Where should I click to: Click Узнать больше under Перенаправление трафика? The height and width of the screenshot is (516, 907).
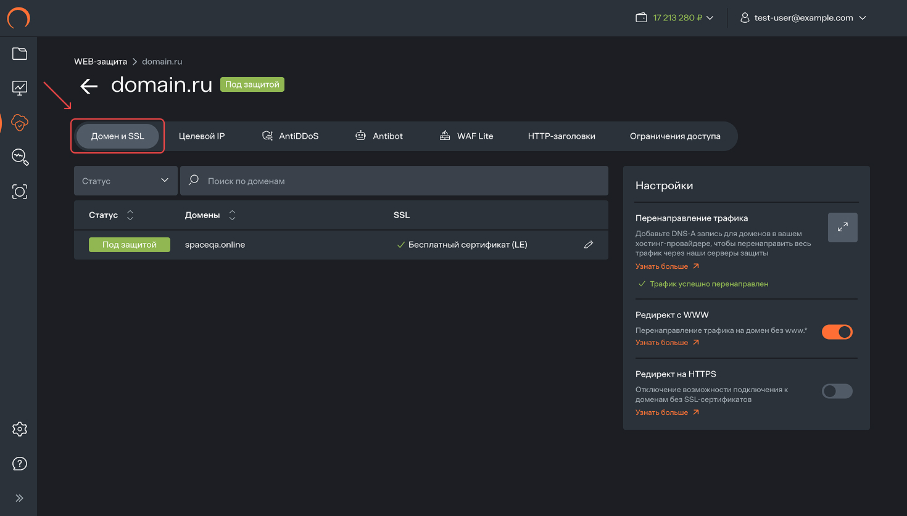(667, 266)
